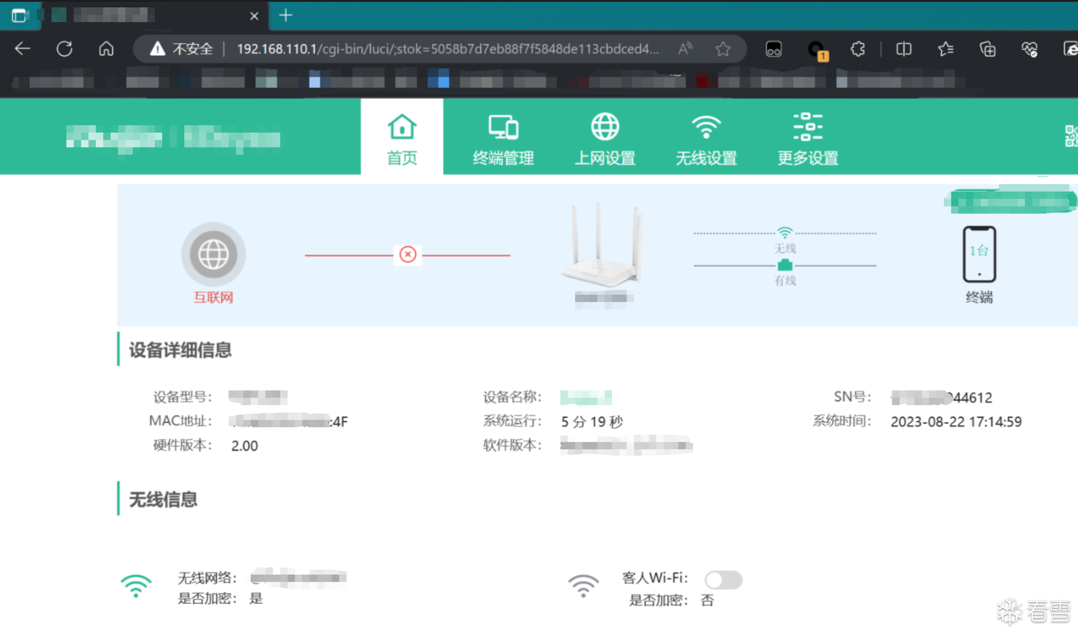Click the 终端 phone icon showing 1台
1078x634 pixels.
pos(979,254)
